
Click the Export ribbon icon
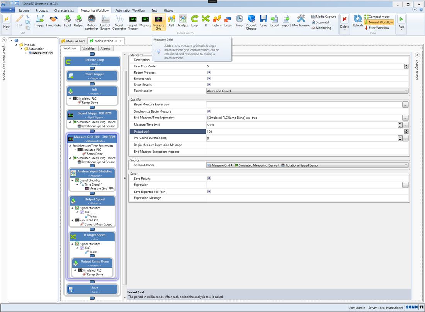[275, 21]
